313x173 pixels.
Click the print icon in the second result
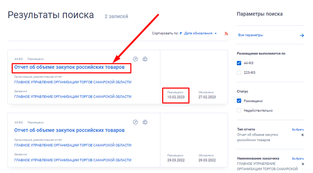[x=145, y=122]
